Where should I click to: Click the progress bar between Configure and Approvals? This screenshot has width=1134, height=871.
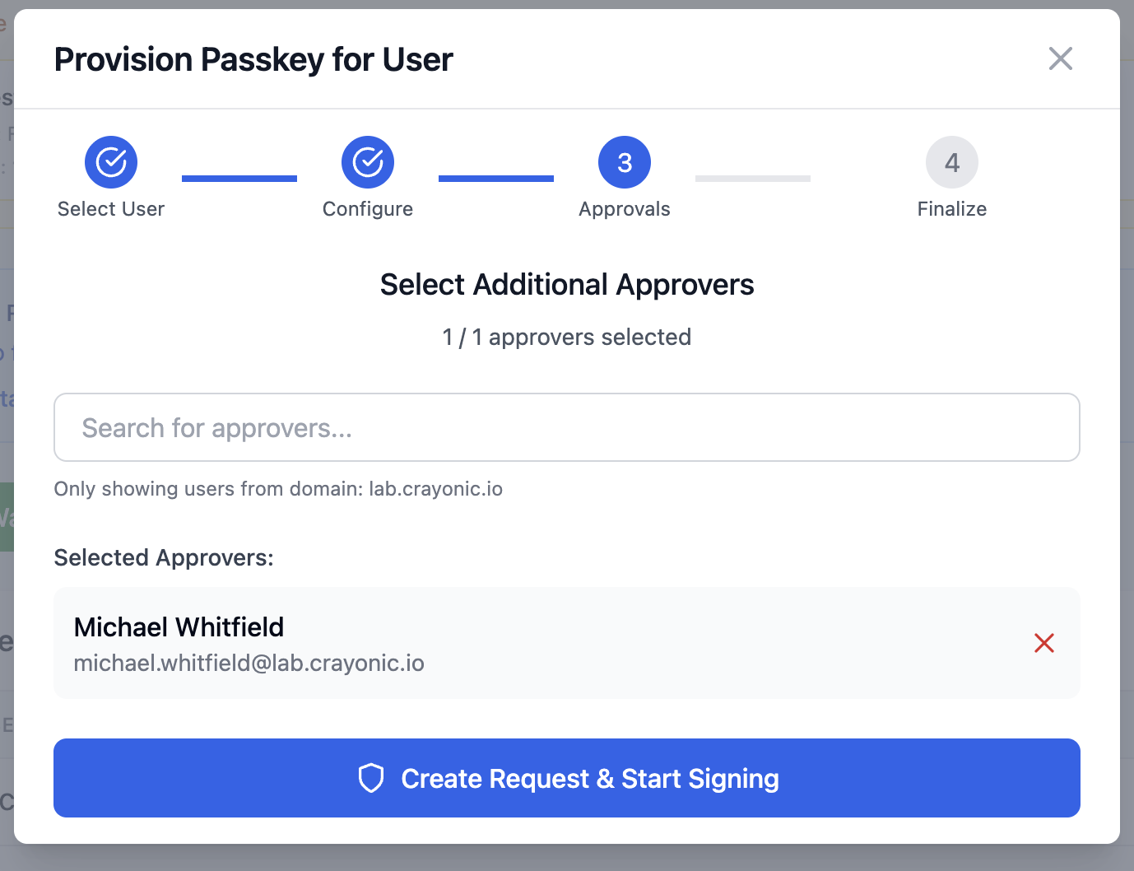pos(496,179)
